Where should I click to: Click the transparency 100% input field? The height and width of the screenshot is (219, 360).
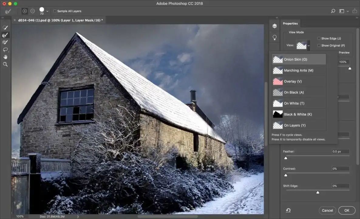[344, 62]
